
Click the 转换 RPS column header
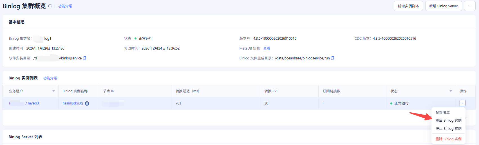tap(271, 91)
